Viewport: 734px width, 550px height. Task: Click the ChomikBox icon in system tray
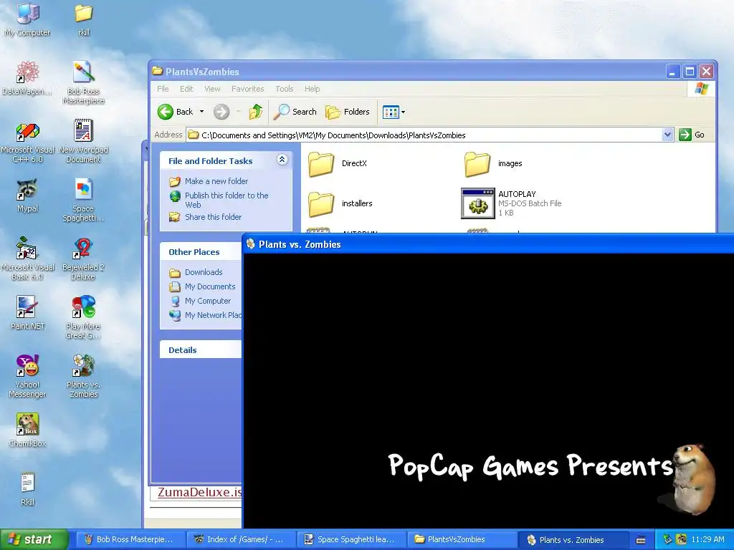pos(681,539)
